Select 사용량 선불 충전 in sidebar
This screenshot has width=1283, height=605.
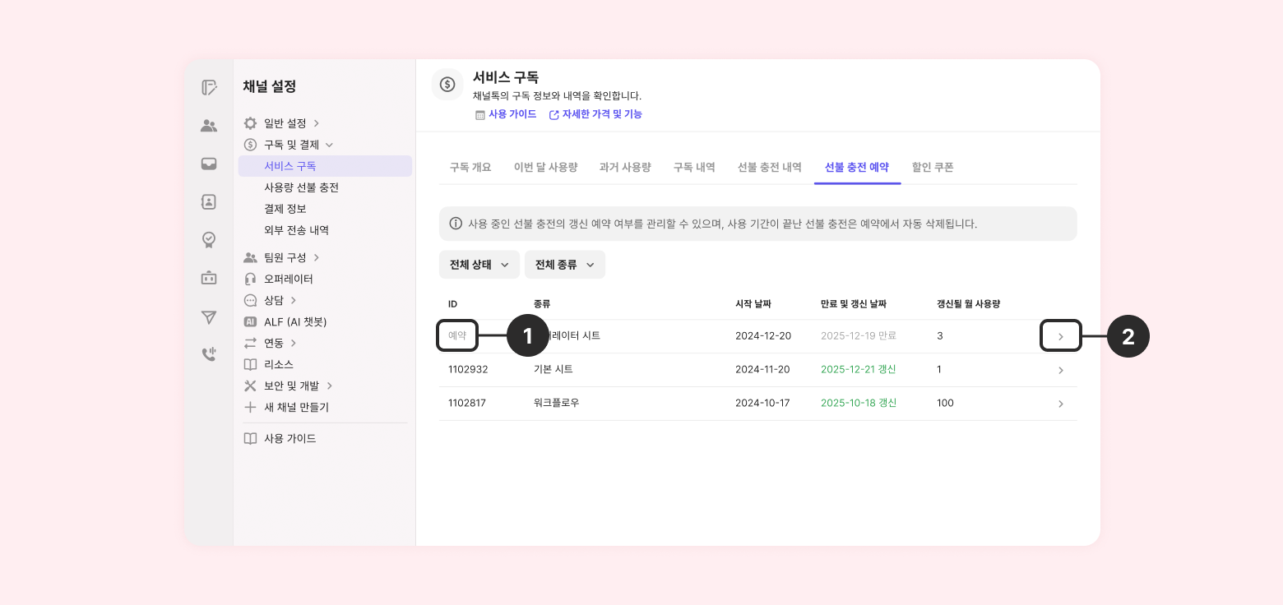pyautogui.click(x=301, y=187)
